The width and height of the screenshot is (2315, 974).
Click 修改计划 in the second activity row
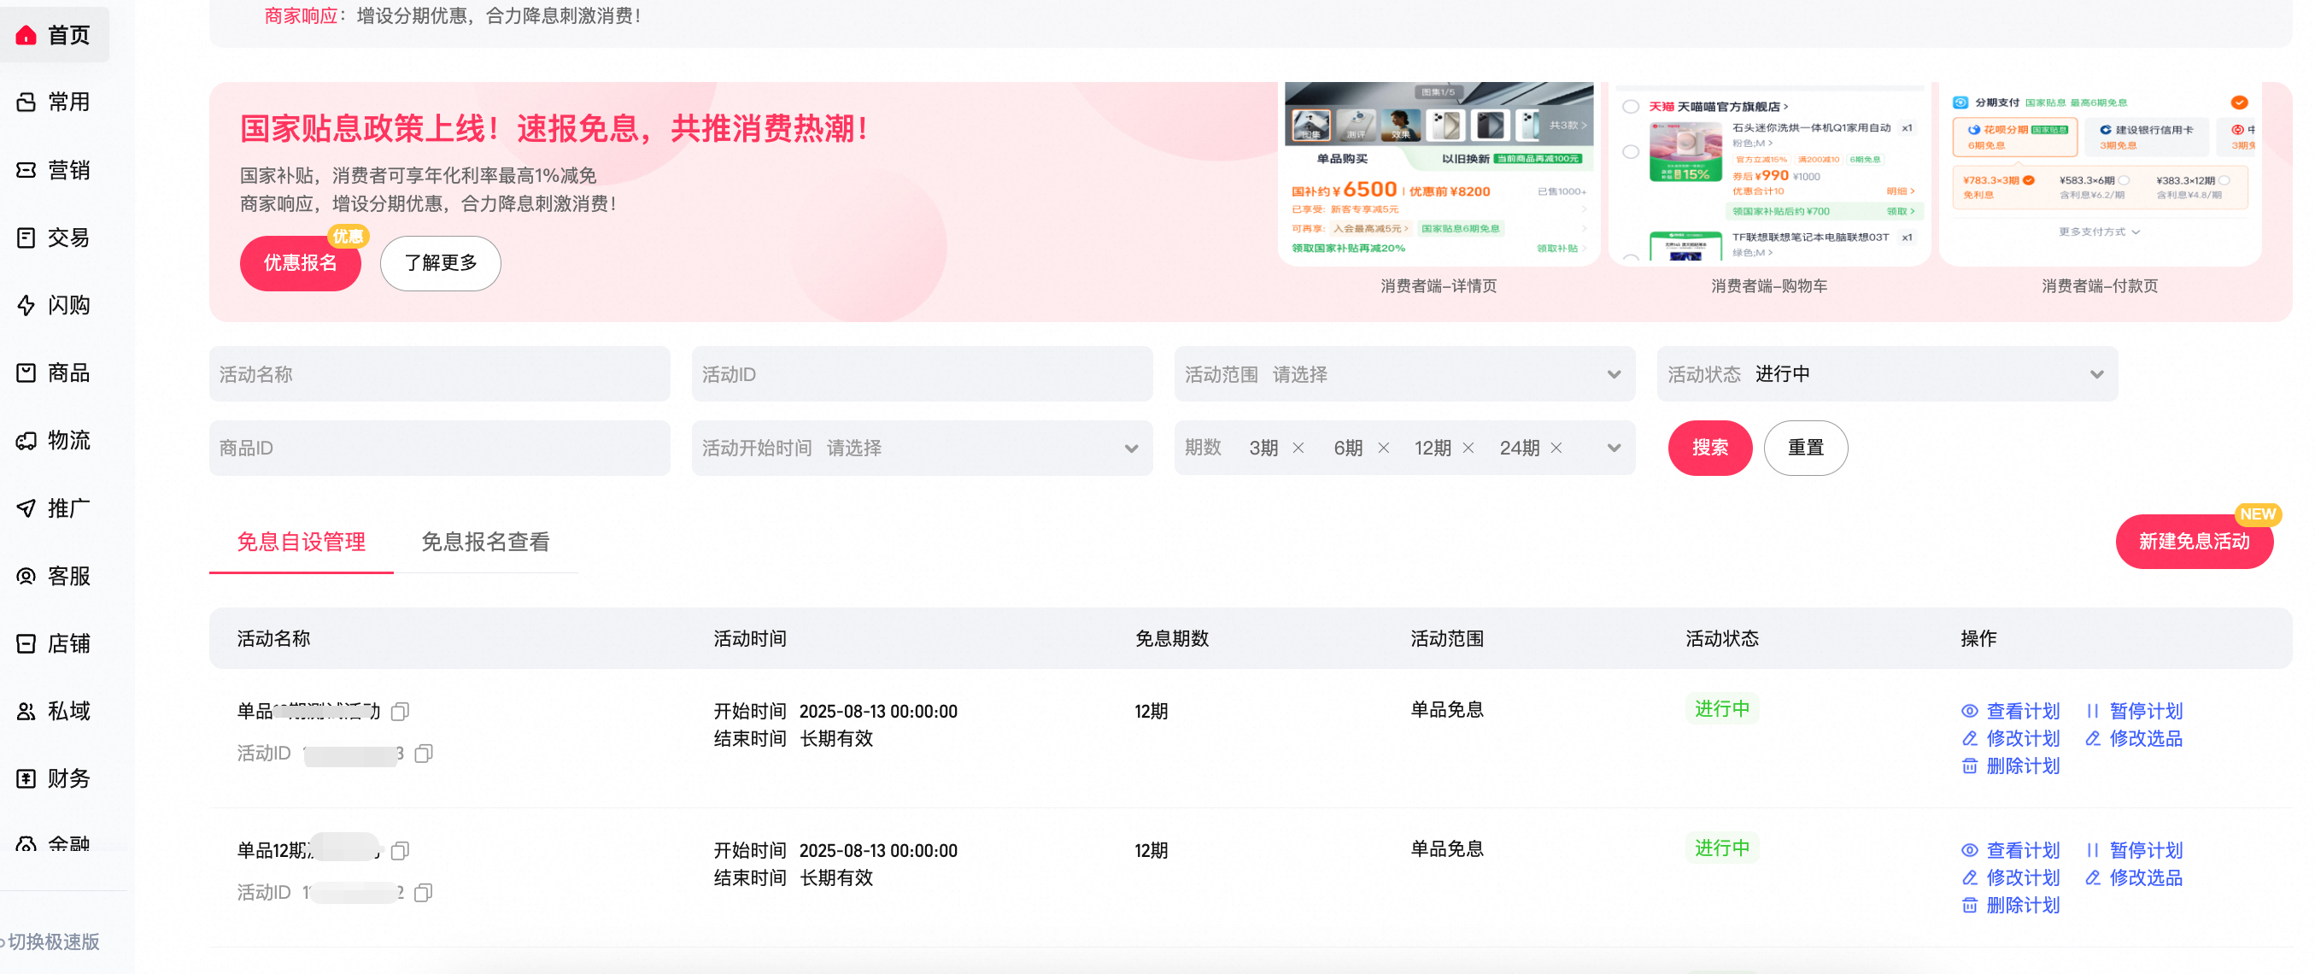pos(2010,877)
